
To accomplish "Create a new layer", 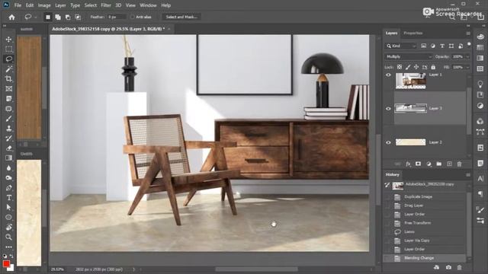I will pos(449,164).
